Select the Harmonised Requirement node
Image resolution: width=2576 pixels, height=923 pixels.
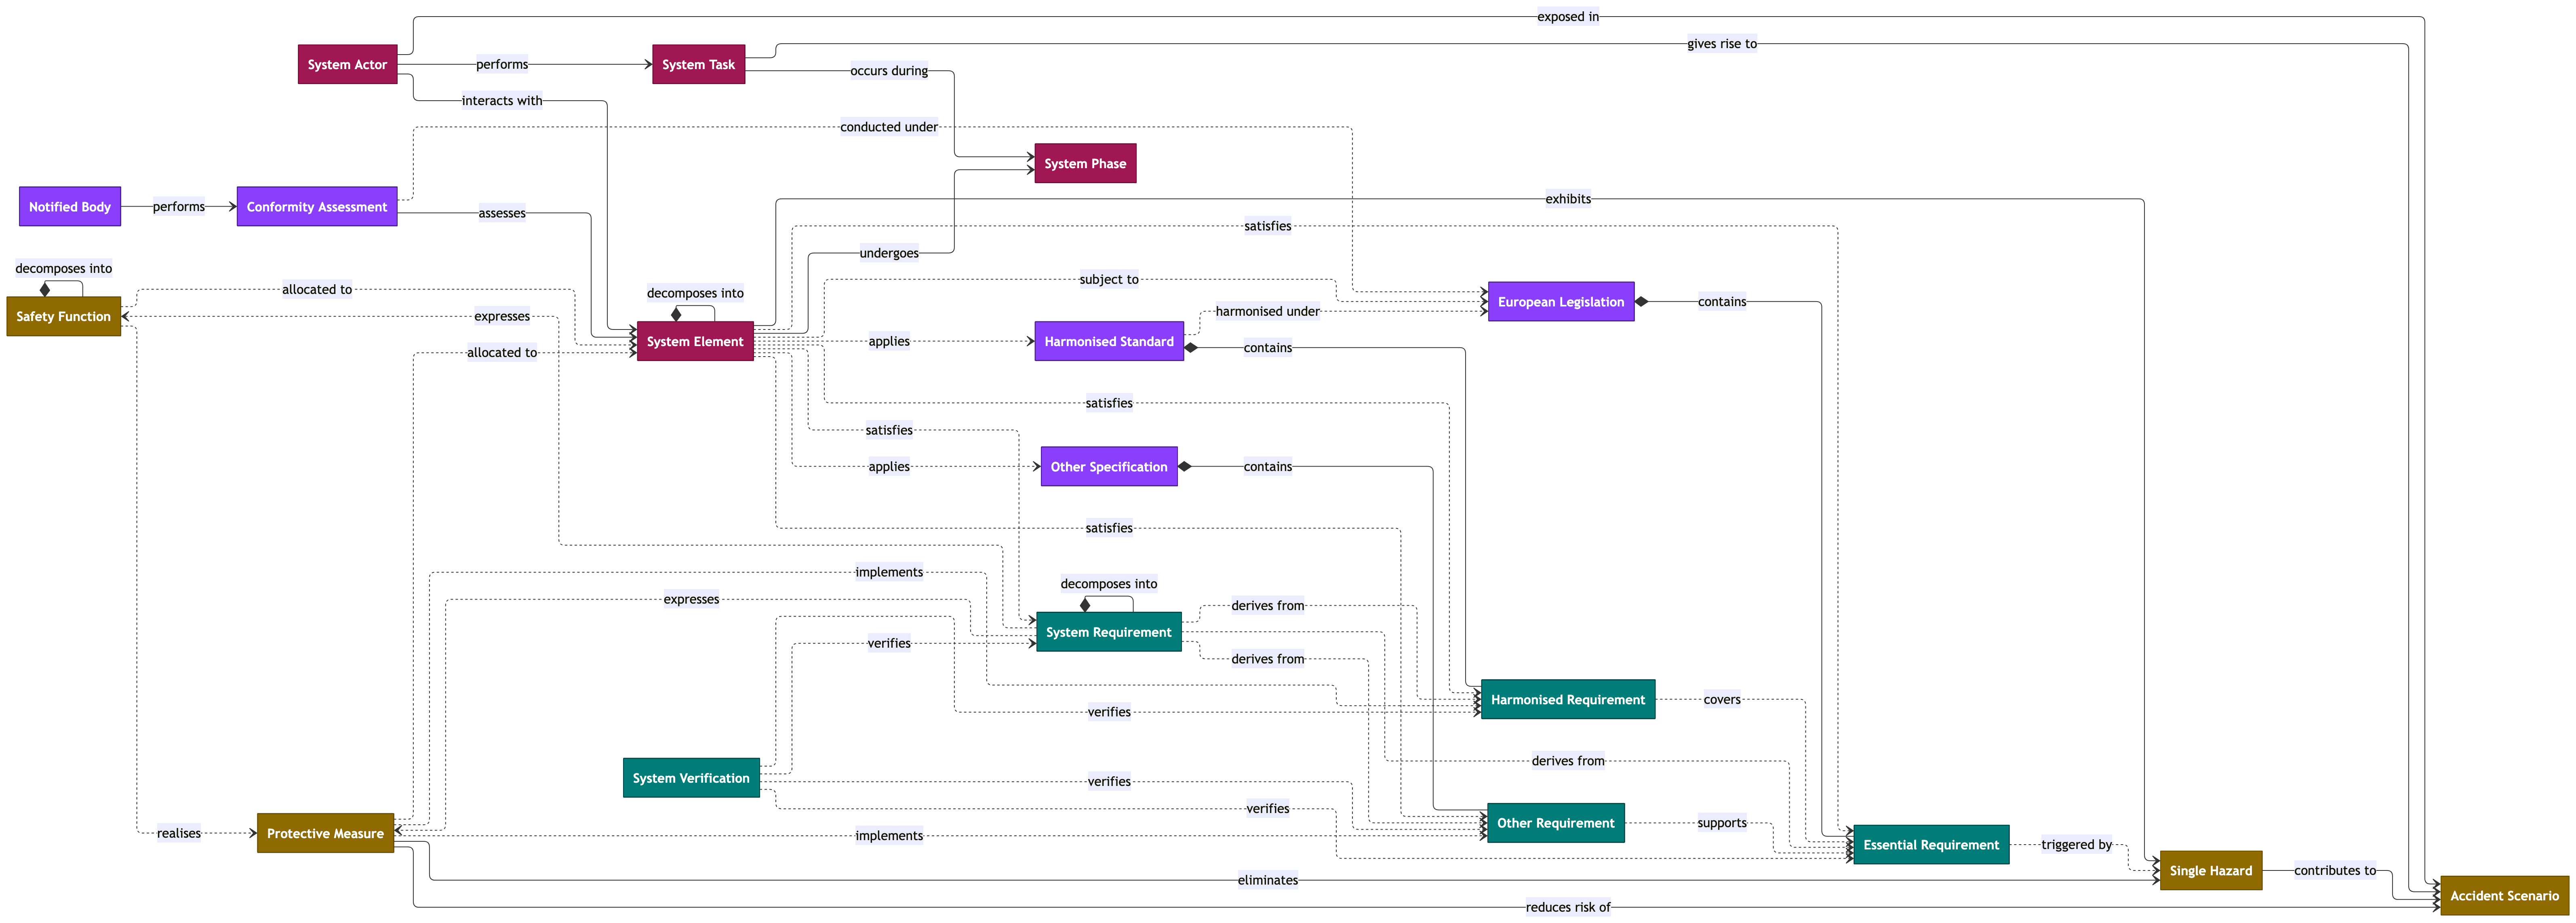(1568, 700)
